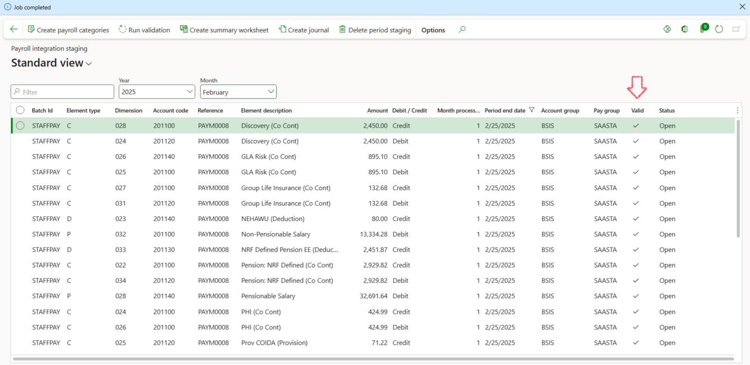Screen dimensions: 750x365
Task: Open the attachments icon with badge
Action: pyautogui.click(x=703, y=29)
